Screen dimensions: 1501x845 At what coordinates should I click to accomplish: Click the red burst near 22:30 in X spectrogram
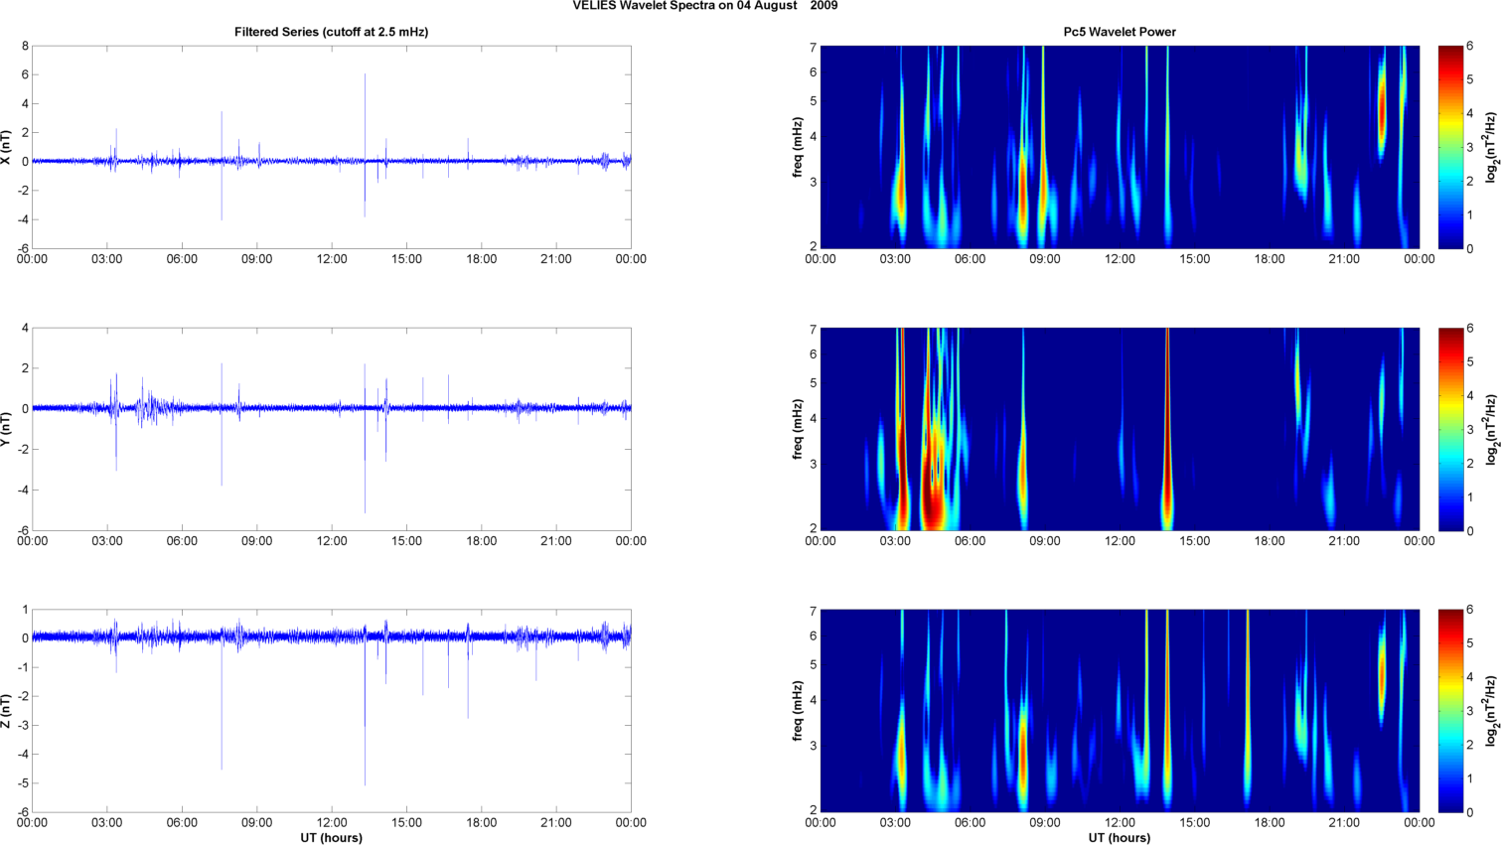(x=1382, y=109)
